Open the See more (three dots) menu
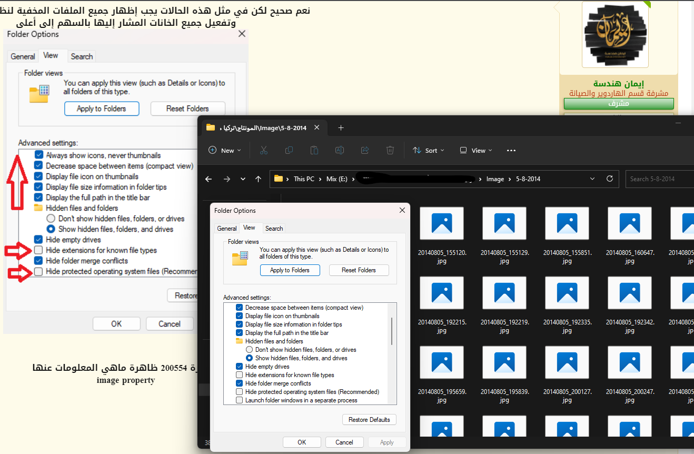The image size is (694, 454). pyautogui.click(x=511, y=150)
